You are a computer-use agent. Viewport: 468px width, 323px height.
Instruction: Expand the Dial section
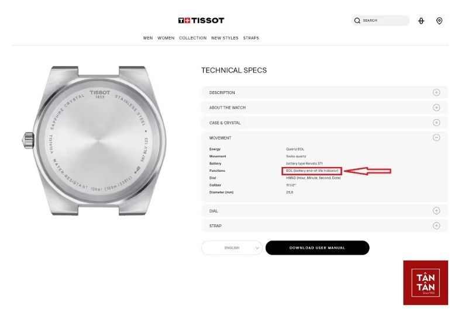click(x=436, y=211)
